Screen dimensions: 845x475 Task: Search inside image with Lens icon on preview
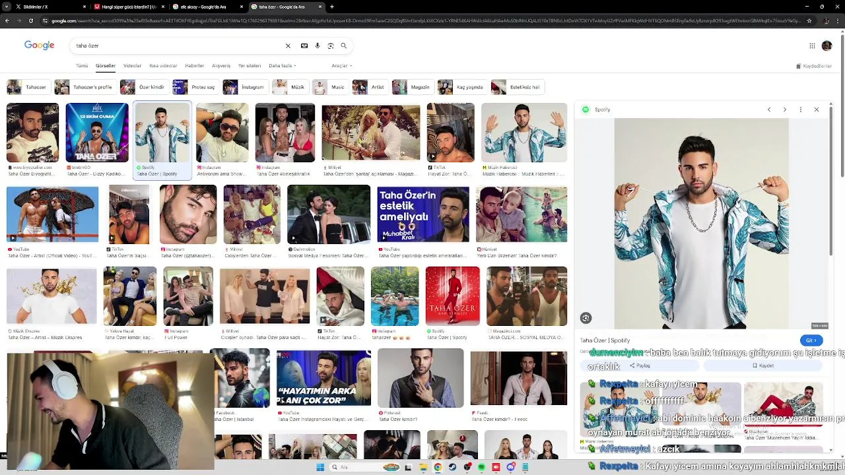[x=586, y=318]
